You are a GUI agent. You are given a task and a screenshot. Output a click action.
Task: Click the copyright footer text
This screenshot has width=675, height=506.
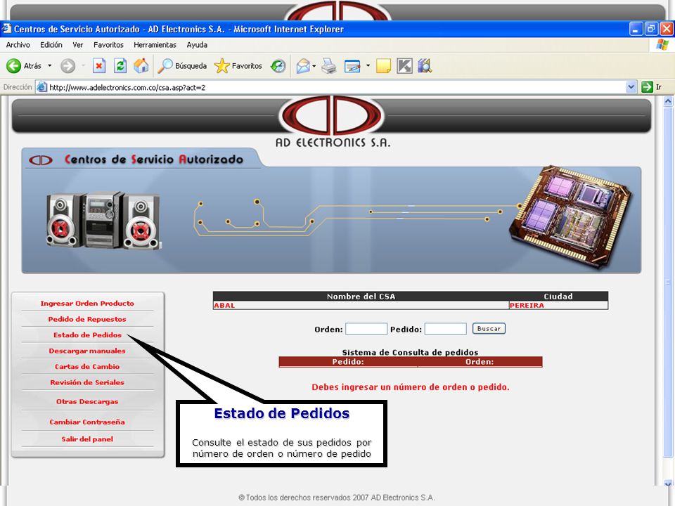(x=337, y=498)
